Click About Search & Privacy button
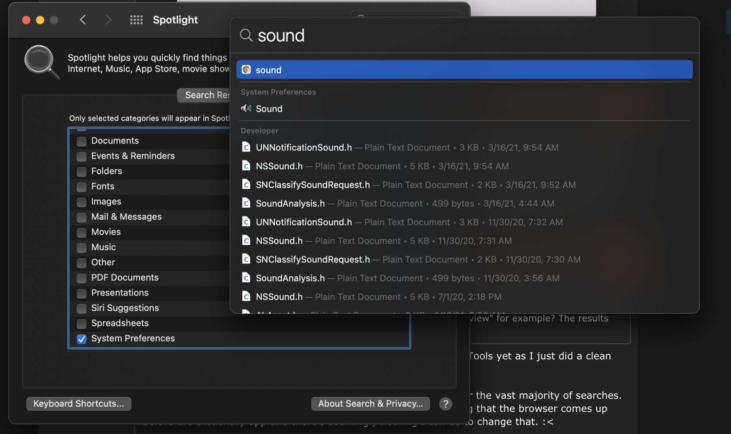 point(370,404)
